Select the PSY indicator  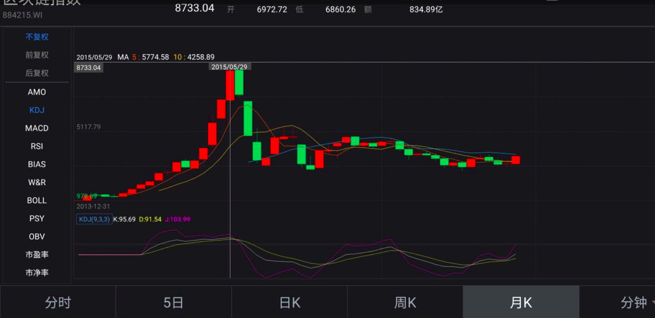[37, 219]
